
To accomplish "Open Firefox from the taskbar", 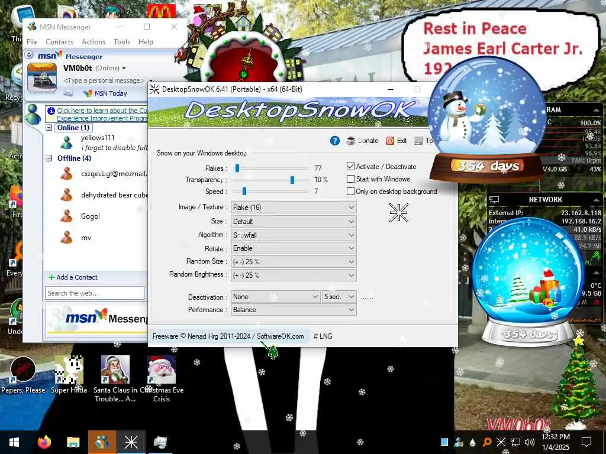I will tap(44, 442).
